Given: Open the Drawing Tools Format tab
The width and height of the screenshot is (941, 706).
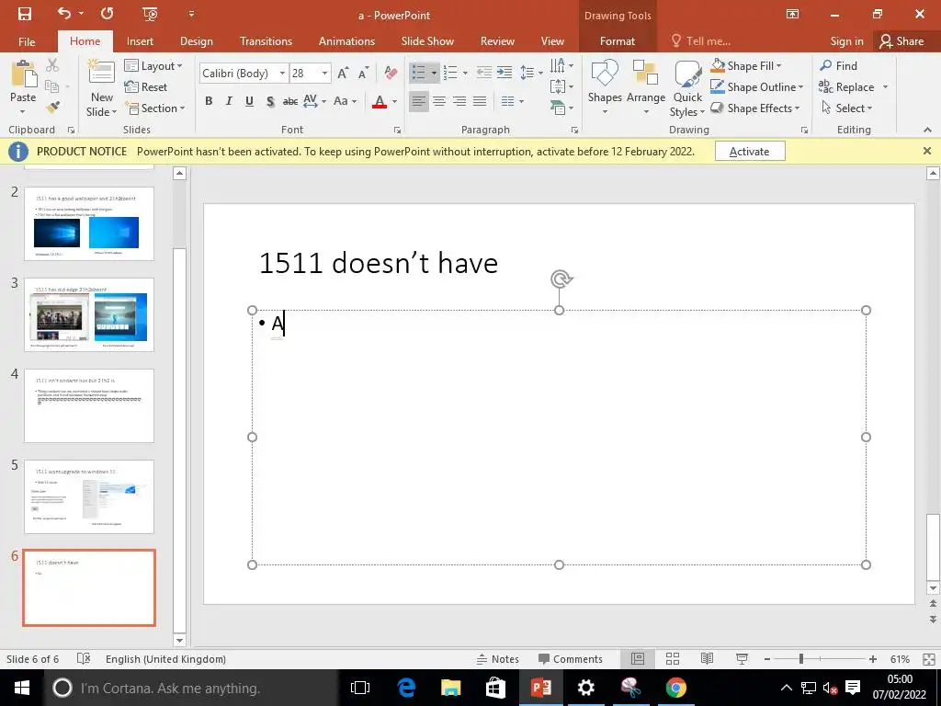Looking at the screenshot, I should click(617, 40).
